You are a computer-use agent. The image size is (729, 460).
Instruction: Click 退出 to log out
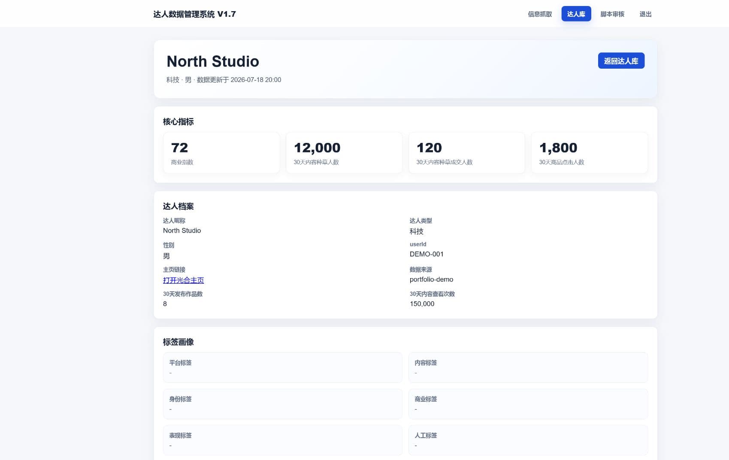coord(645,14)
